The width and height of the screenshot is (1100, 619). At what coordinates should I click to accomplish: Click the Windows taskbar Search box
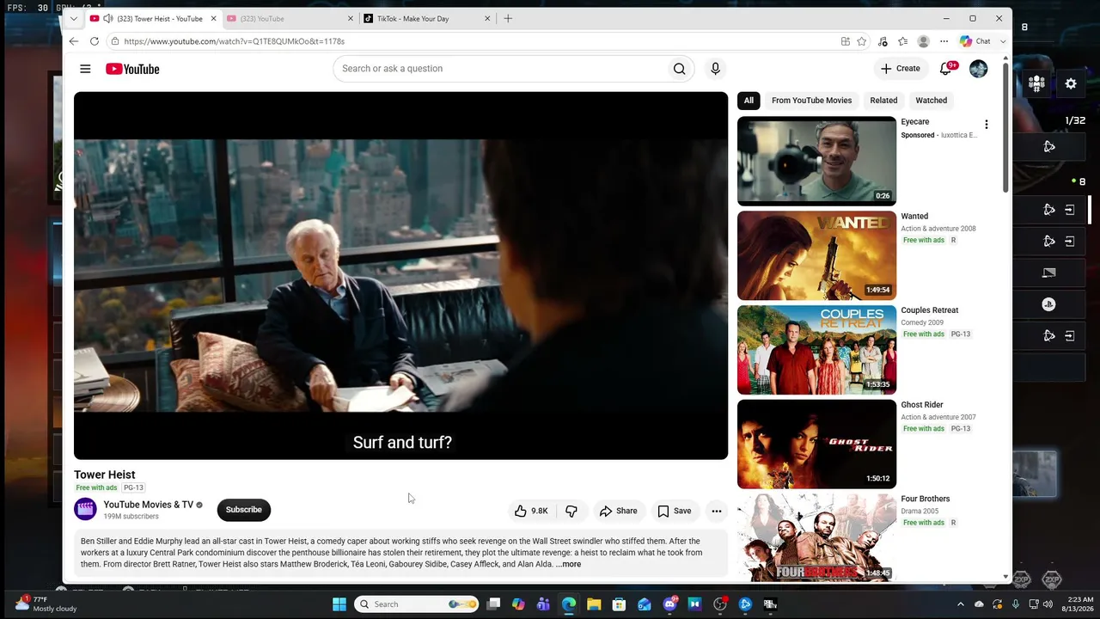click(x=418, y=604)
